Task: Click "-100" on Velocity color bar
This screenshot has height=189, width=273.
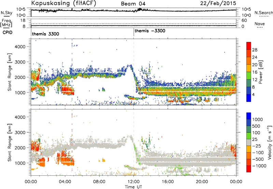Action: [x=258, y=152]
